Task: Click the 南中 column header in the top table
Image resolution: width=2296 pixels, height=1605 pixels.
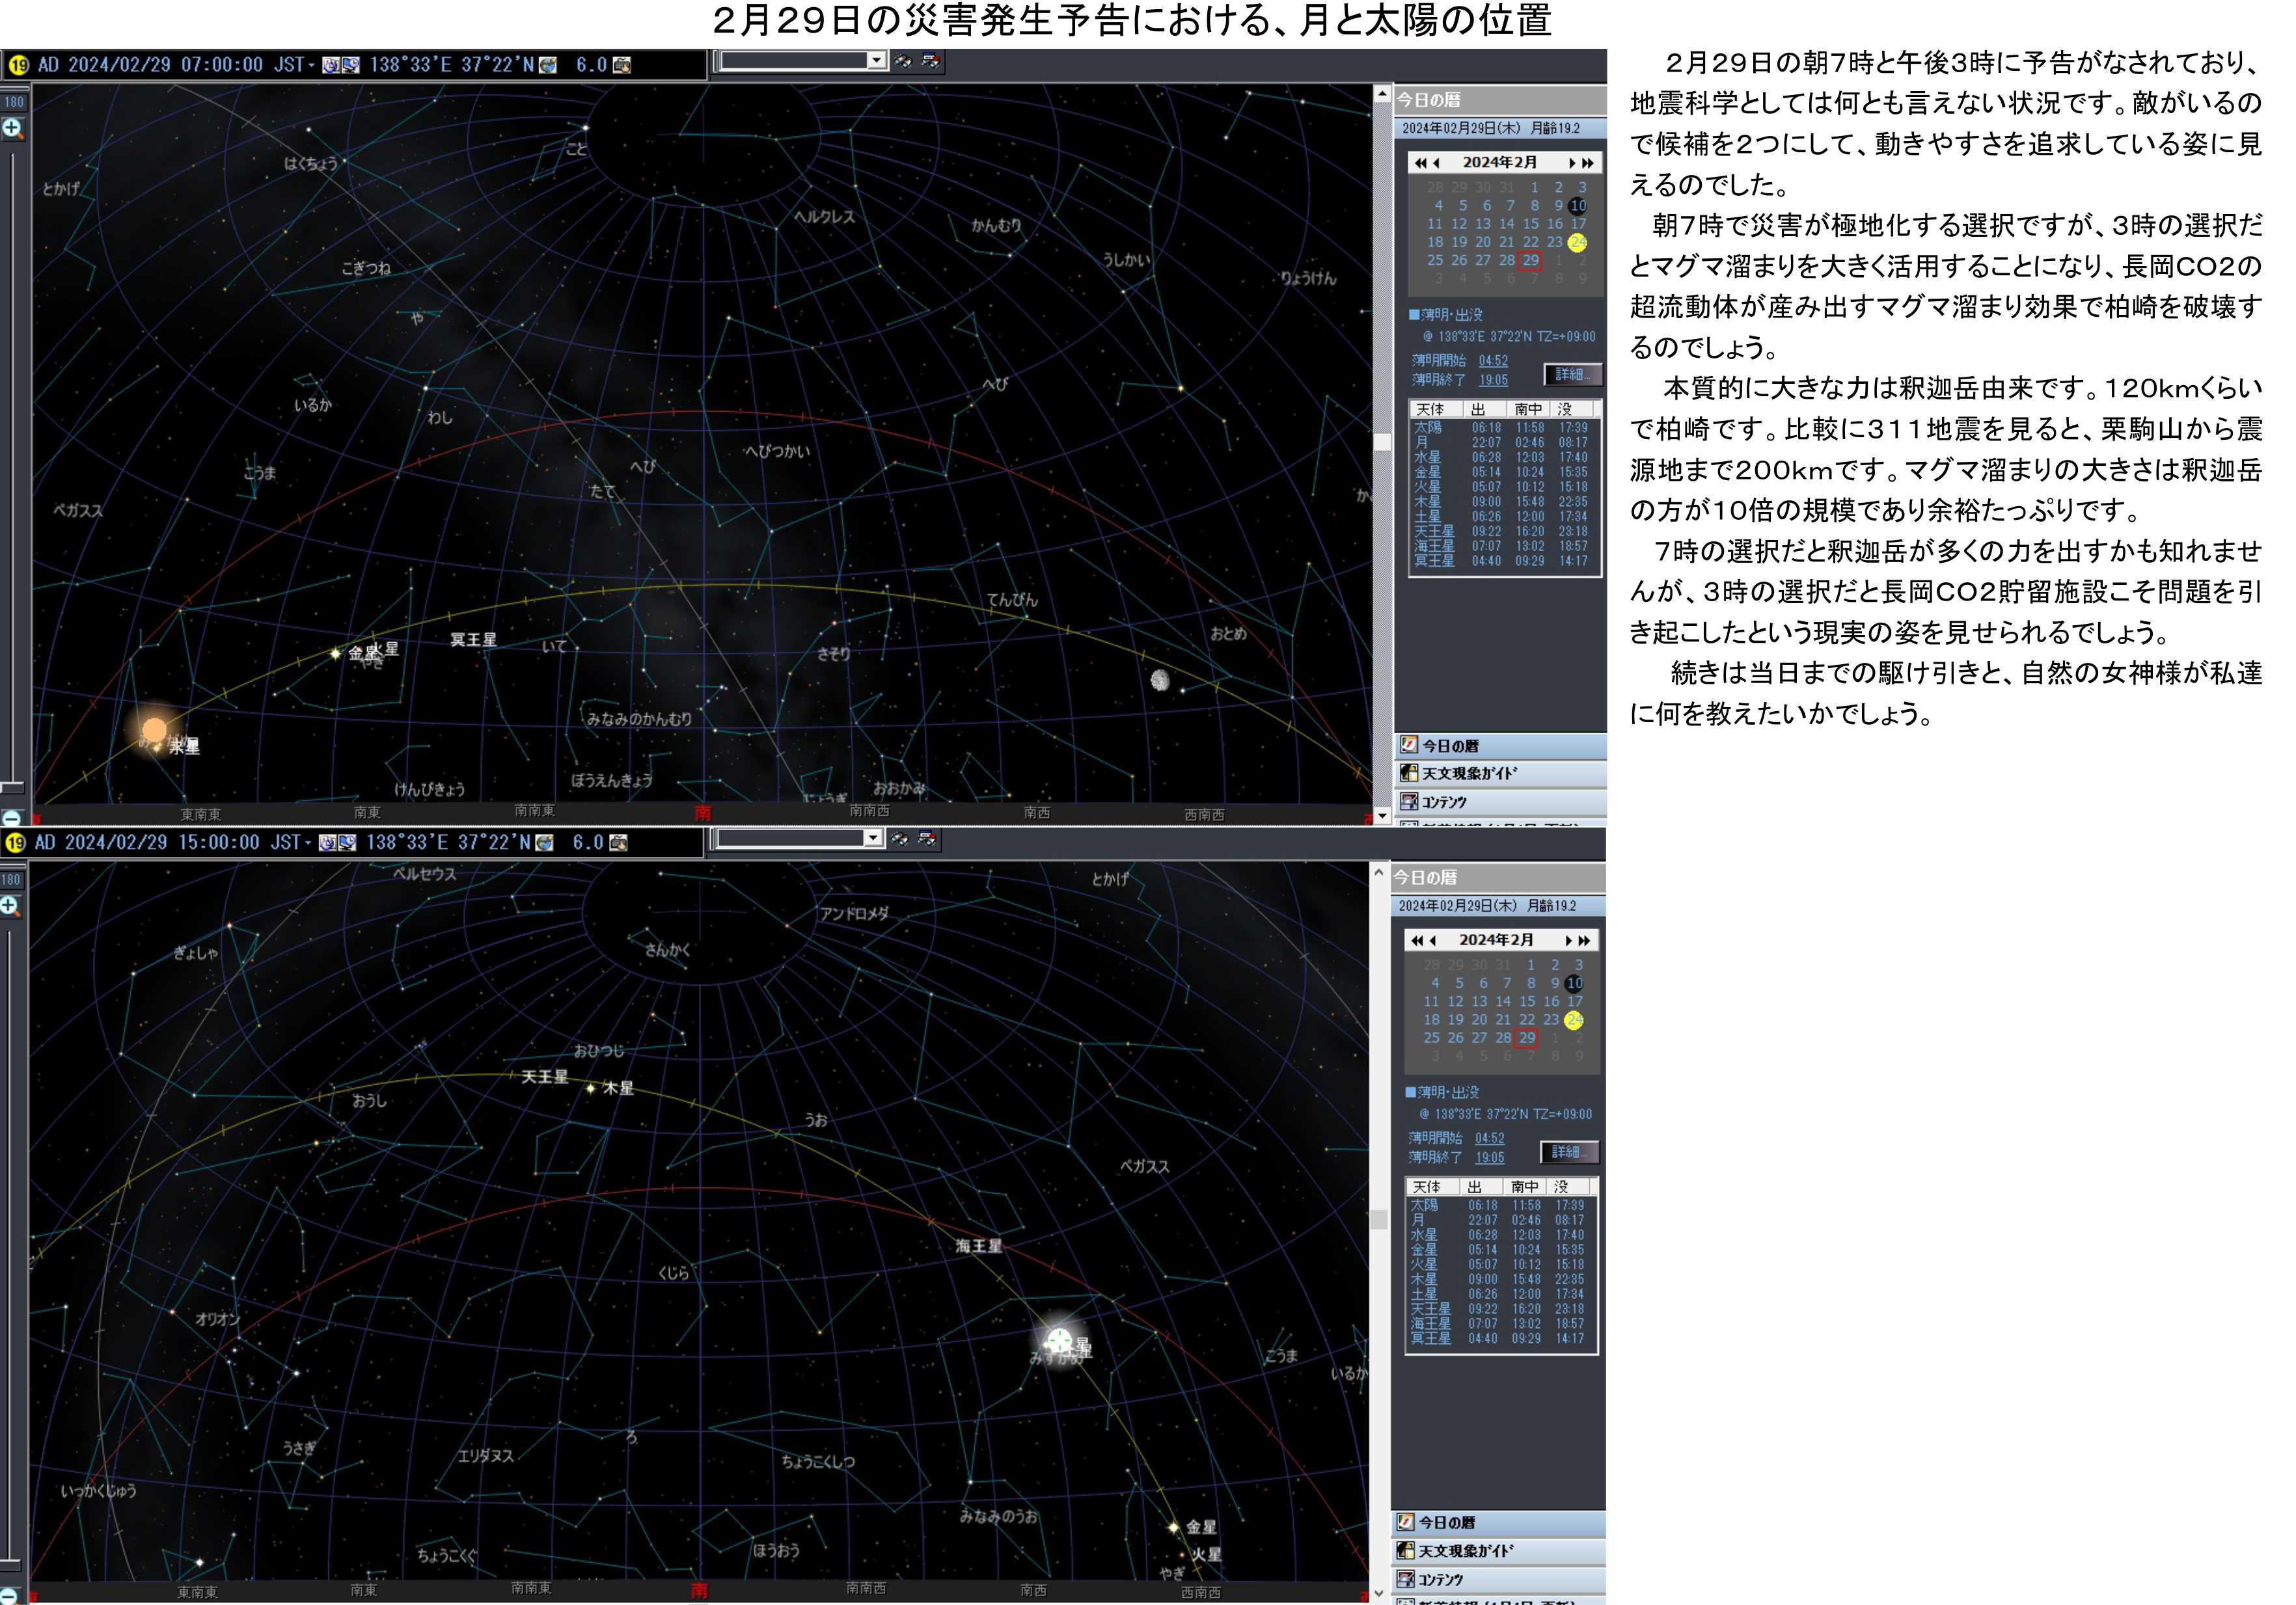Action: [x=1528, y=410]
